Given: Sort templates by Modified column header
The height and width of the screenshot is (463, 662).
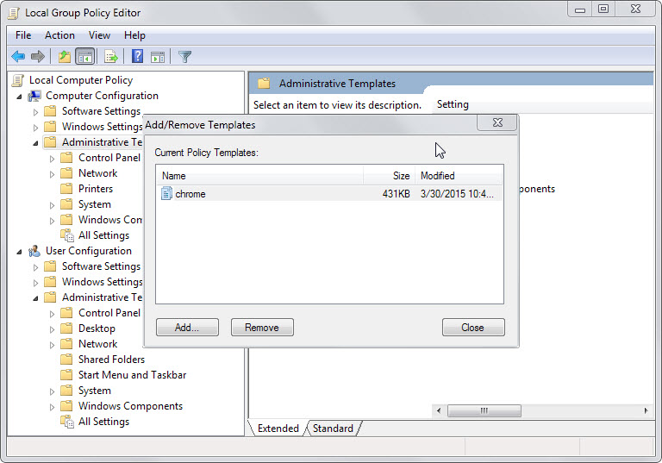Looking at the screenshot, I should pyautogui.click(x=459, y=176).
